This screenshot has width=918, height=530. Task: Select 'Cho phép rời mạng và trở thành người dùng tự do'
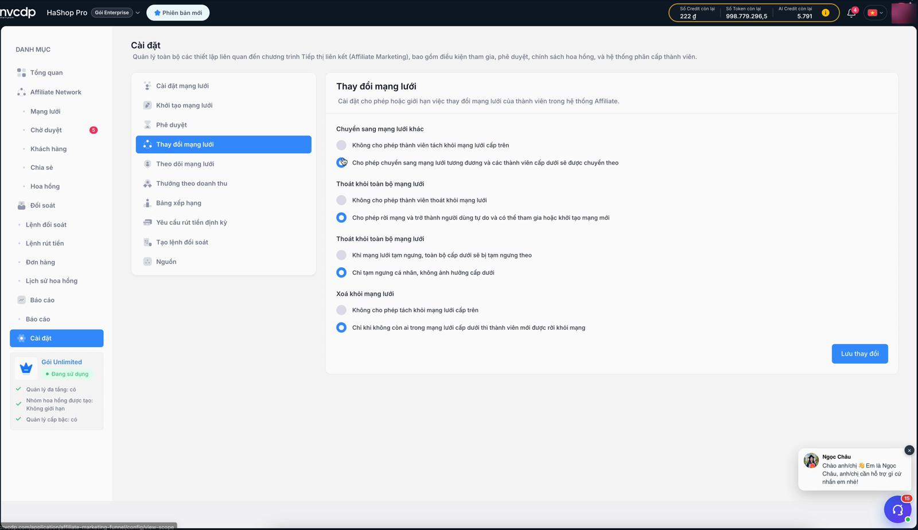point(341,218)
